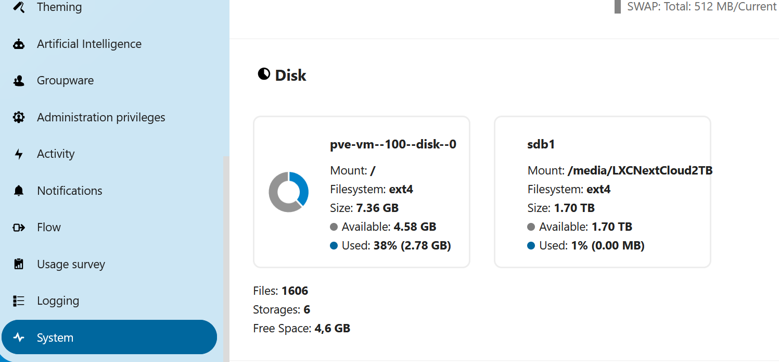This screenshot has height=362, width=779.
Task: Click the pve-vm--100--disk--0 disk title
Action: click(x=393, y=144)
